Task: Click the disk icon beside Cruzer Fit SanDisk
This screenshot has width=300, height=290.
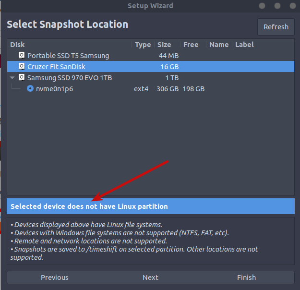Action: pyautogui.click(x=22, y=67)
